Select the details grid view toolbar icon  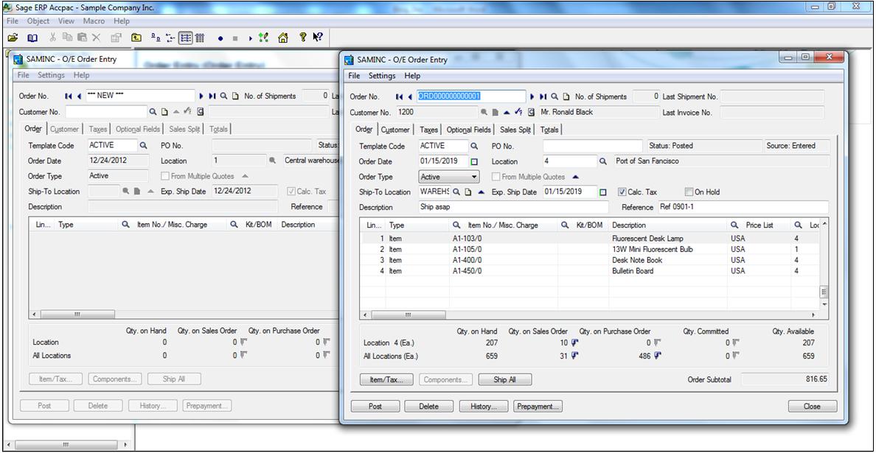click(199, 38)
